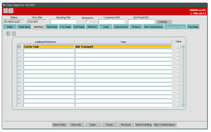Click the Del Point Ref input field
This screenshot has width=211, height=132.
(x=141, y=22)
